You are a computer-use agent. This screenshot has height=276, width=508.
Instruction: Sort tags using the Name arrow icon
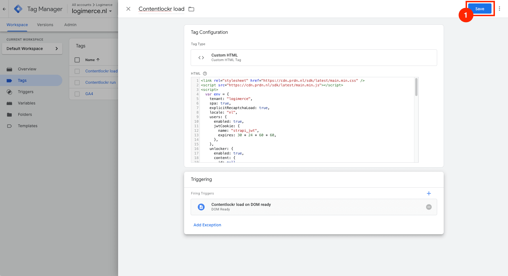pyautogui.click(x=98, y=60)
